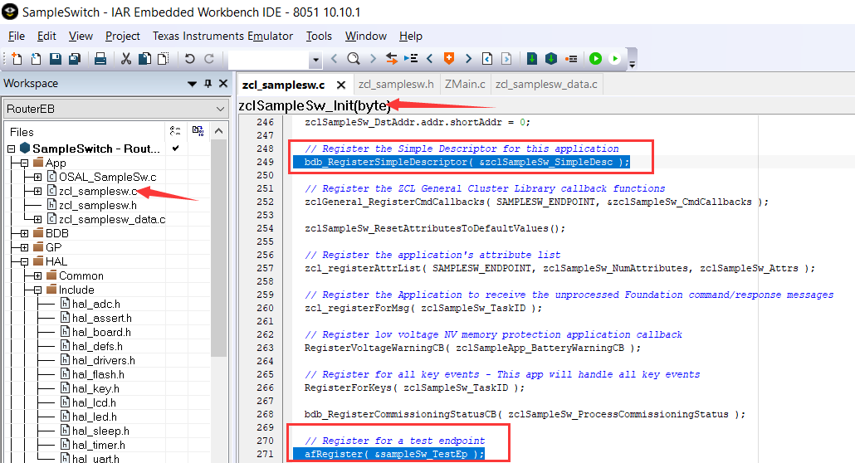Click the Cut scissors icon
This screenshot has width=855, height=463.
pos(126,58)
